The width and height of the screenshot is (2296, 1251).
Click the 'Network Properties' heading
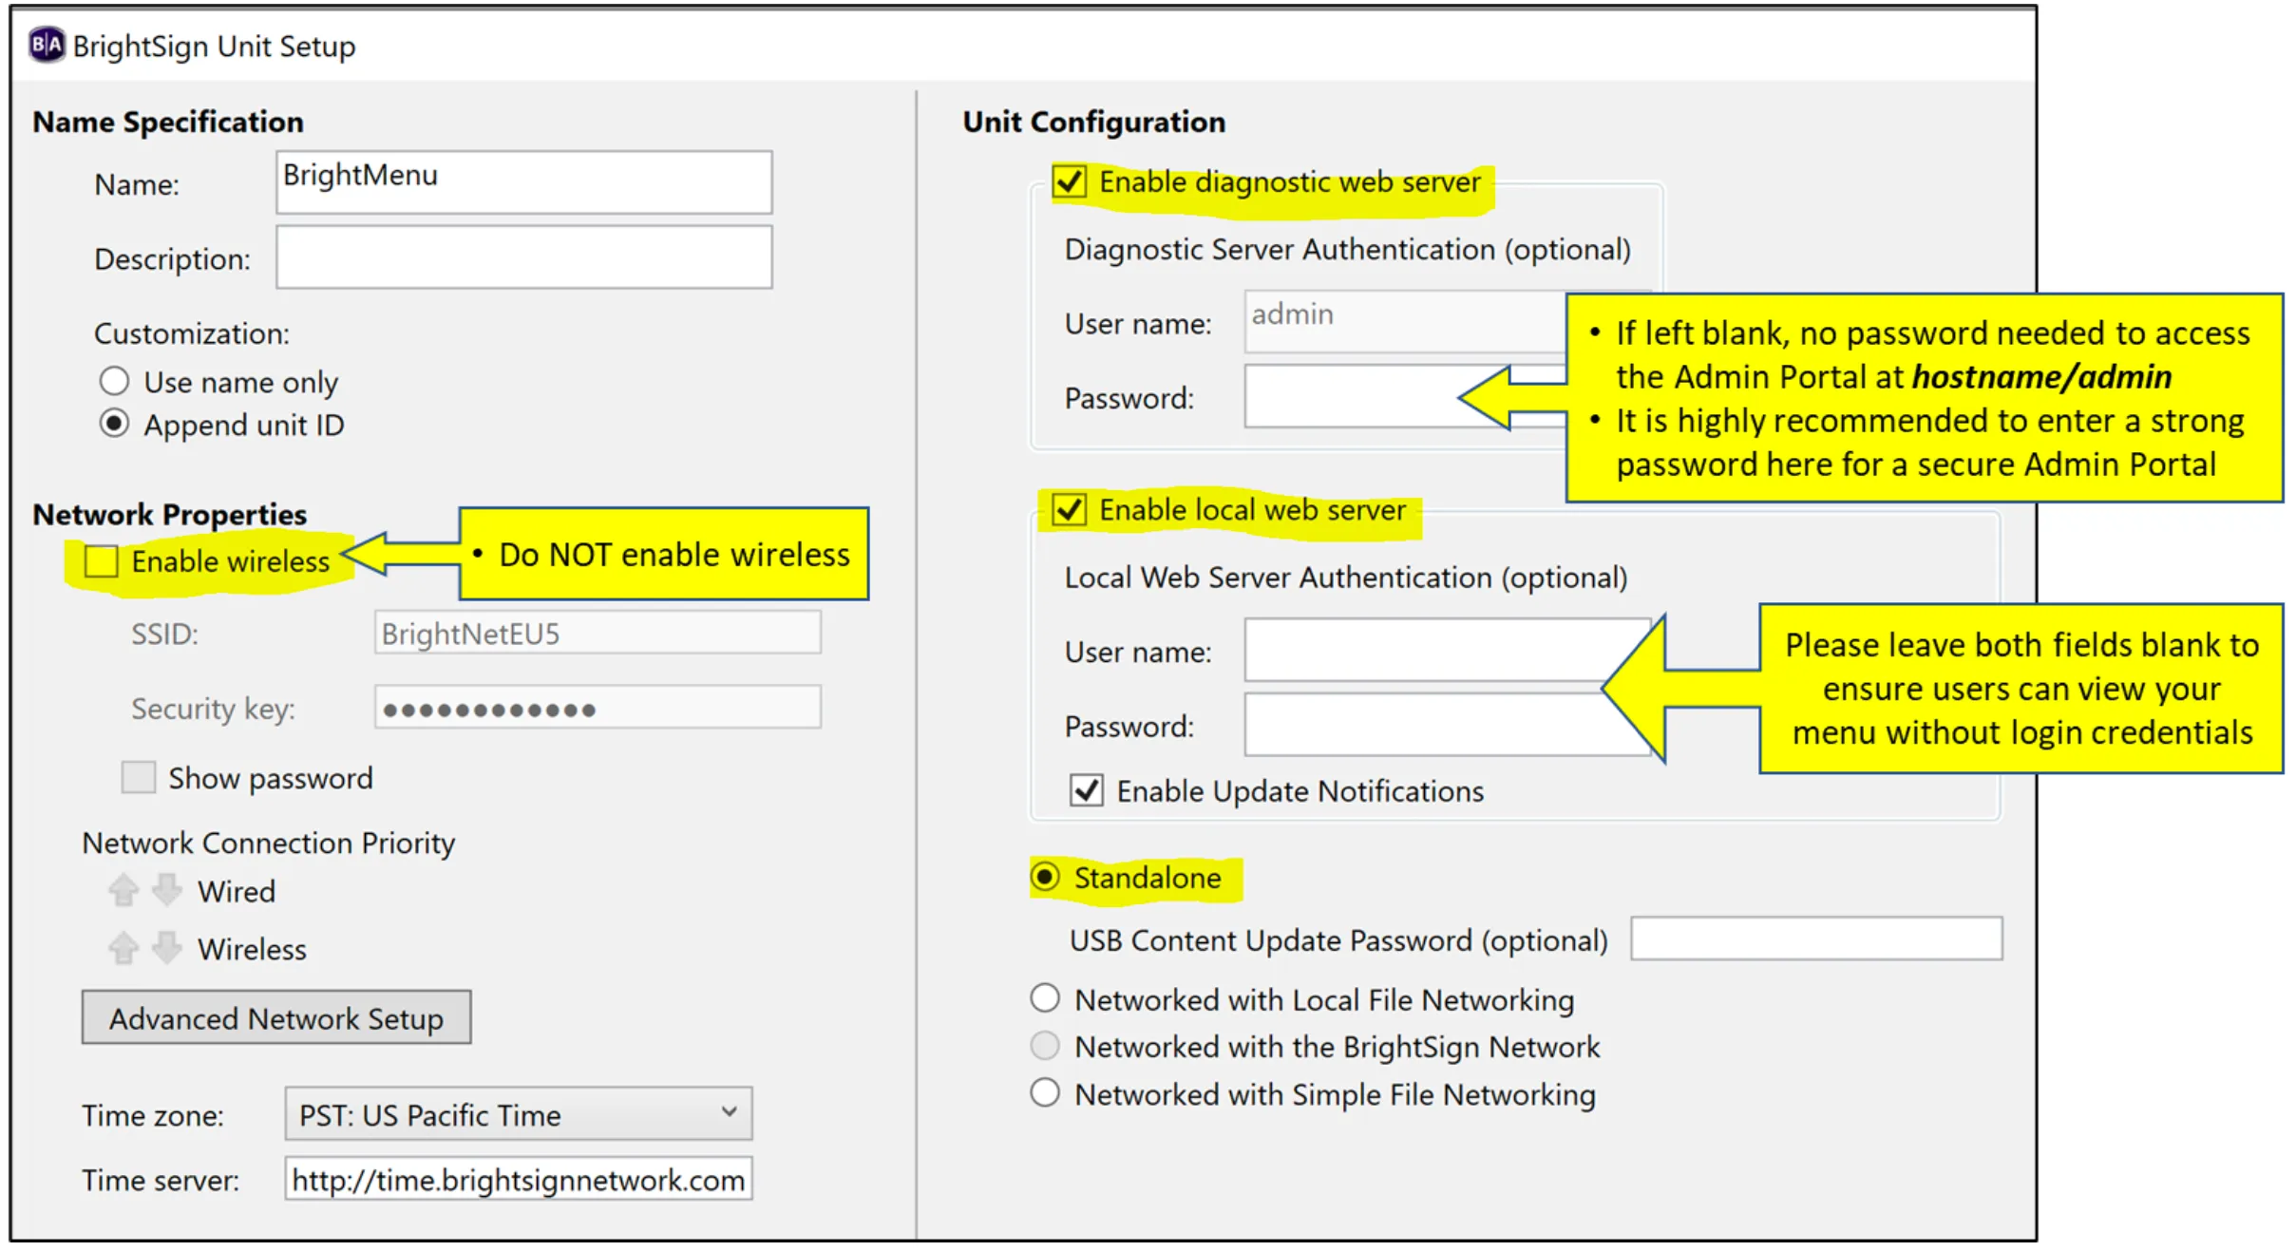tap(170, 514)
